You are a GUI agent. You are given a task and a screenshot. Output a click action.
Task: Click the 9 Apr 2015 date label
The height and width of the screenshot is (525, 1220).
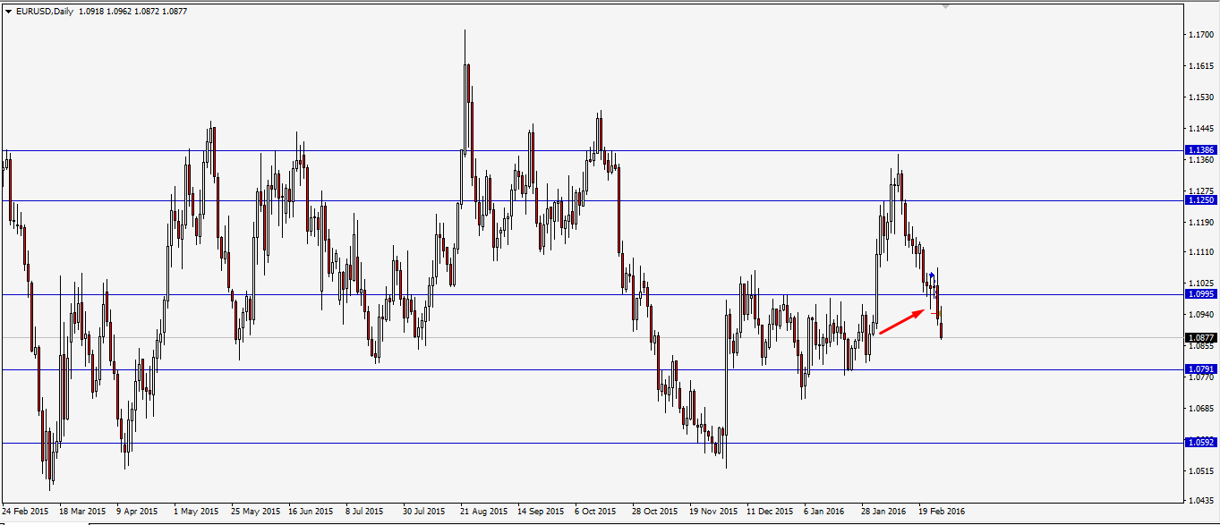coord(137,512)
